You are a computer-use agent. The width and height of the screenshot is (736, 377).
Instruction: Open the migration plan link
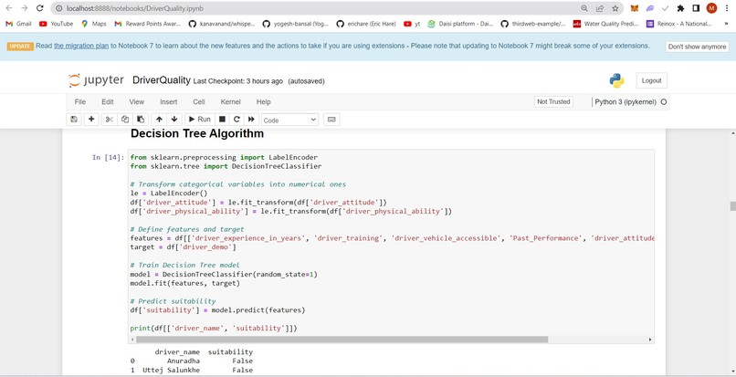(81, 46)
